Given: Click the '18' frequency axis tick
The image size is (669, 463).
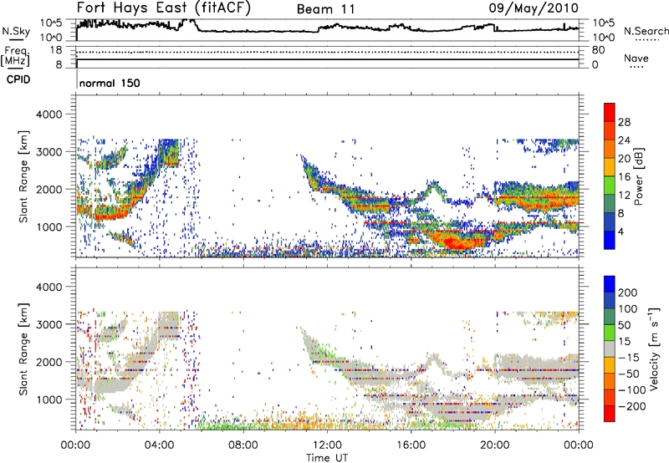Looking at the screenshot, I should pos(55,50).
